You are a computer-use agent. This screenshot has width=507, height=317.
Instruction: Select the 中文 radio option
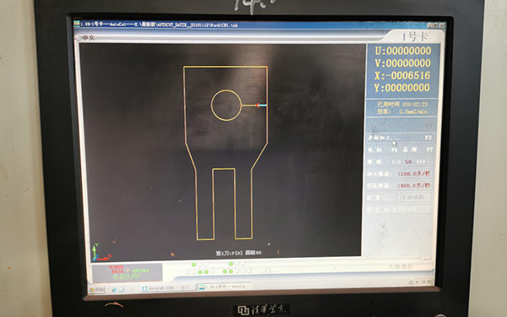coord(85,38)
